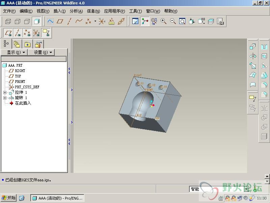The width and height of the screenshot is (270, 203).
Task: Select hidden line display mode icon
Action: point(18,21)
